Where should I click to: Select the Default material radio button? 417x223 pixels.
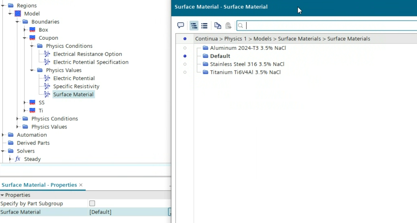(185, 56)
